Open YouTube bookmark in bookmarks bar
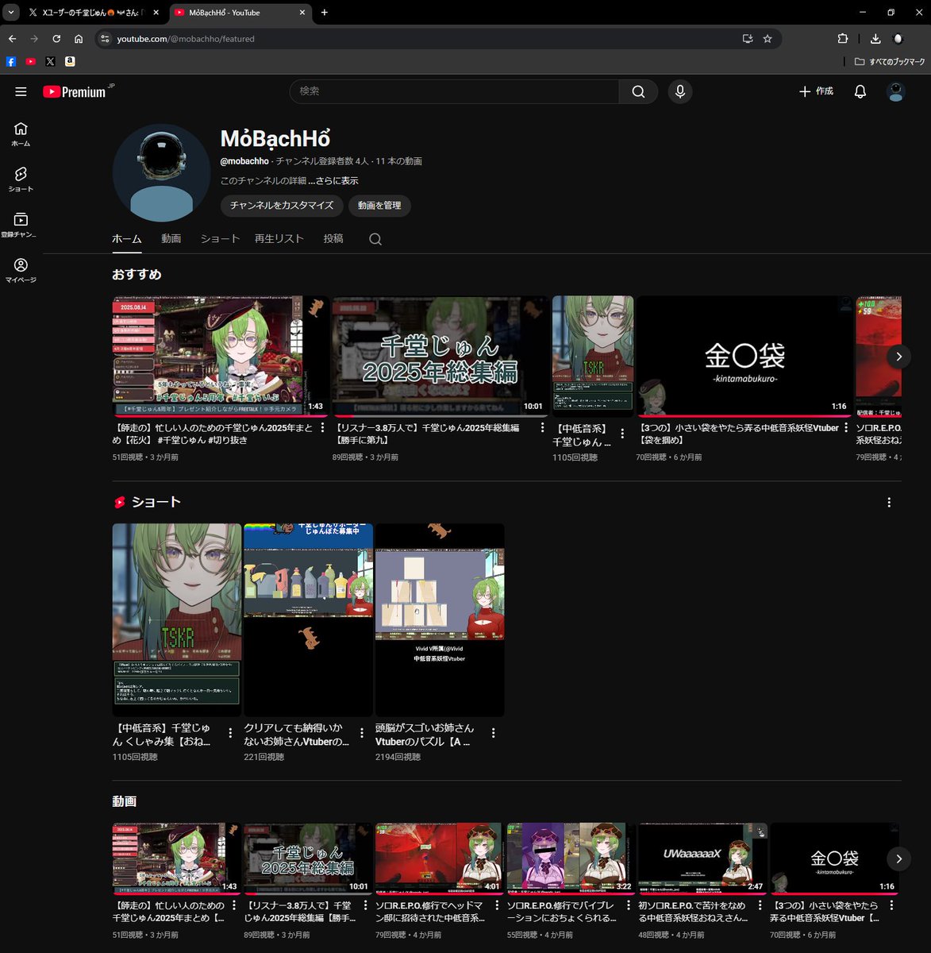 pyautogui.click(x=31, y=61)
